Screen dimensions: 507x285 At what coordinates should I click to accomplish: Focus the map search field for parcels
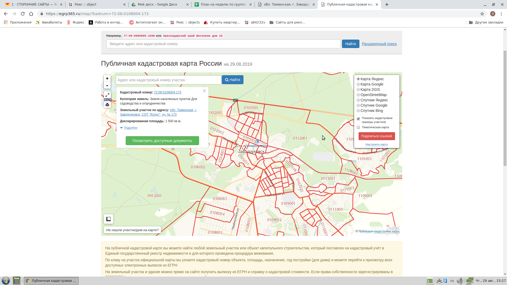pyautogui.click(x=168, y=80)
